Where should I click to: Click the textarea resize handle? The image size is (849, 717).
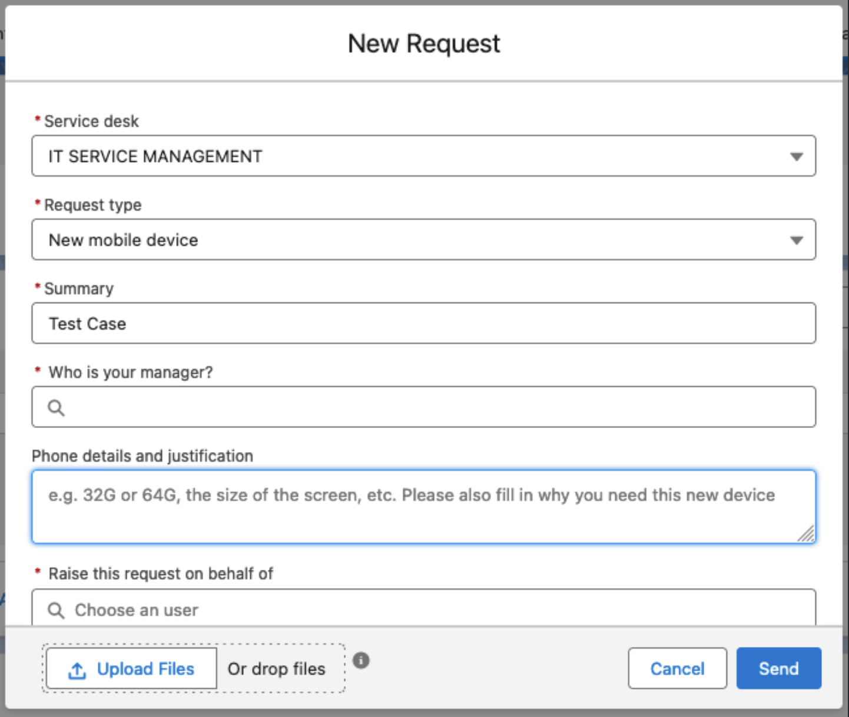coord(806,533)
